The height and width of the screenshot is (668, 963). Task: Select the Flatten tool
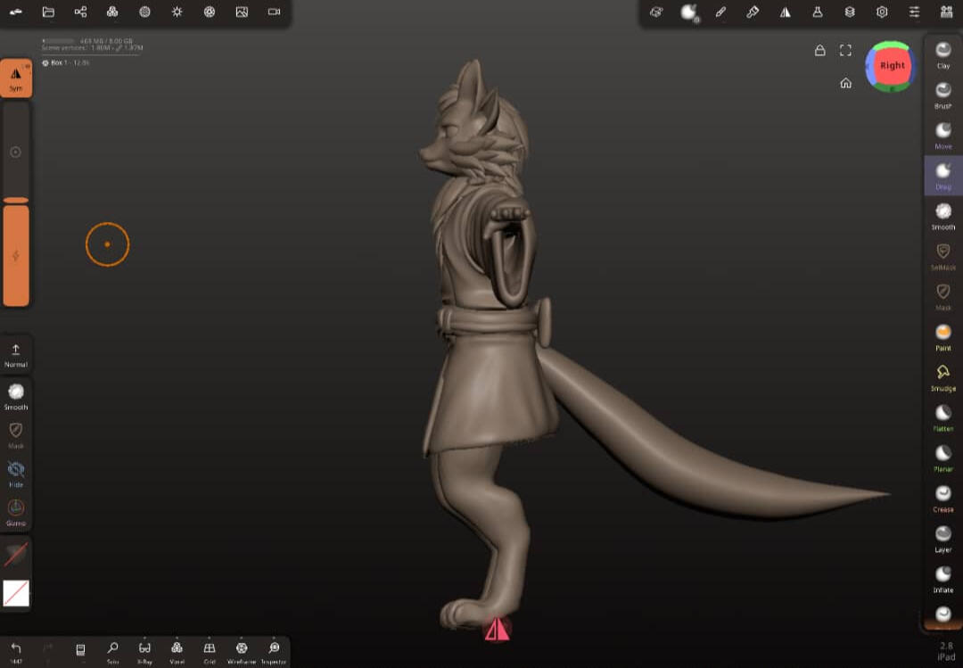point(943,418)
